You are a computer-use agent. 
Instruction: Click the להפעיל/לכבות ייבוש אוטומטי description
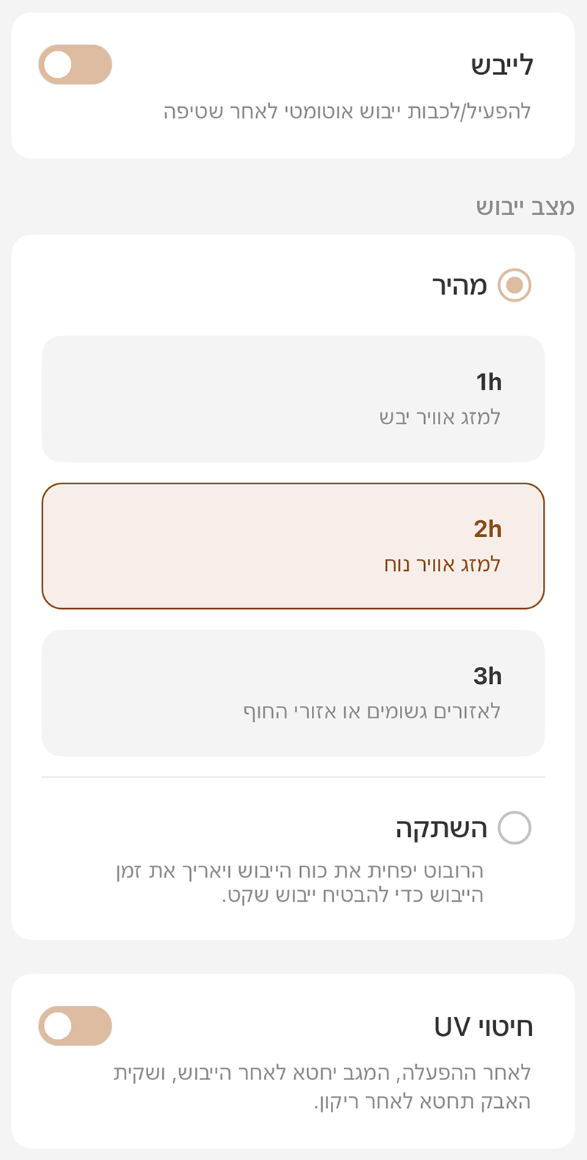(347, 112)
